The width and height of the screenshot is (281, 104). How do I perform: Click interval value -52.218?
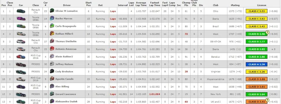[x=123, y=102]
